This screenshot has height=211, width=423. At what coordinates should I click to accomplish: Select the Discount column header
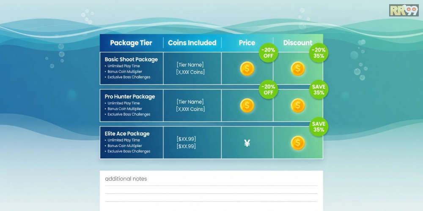click(x=297, y=43)
